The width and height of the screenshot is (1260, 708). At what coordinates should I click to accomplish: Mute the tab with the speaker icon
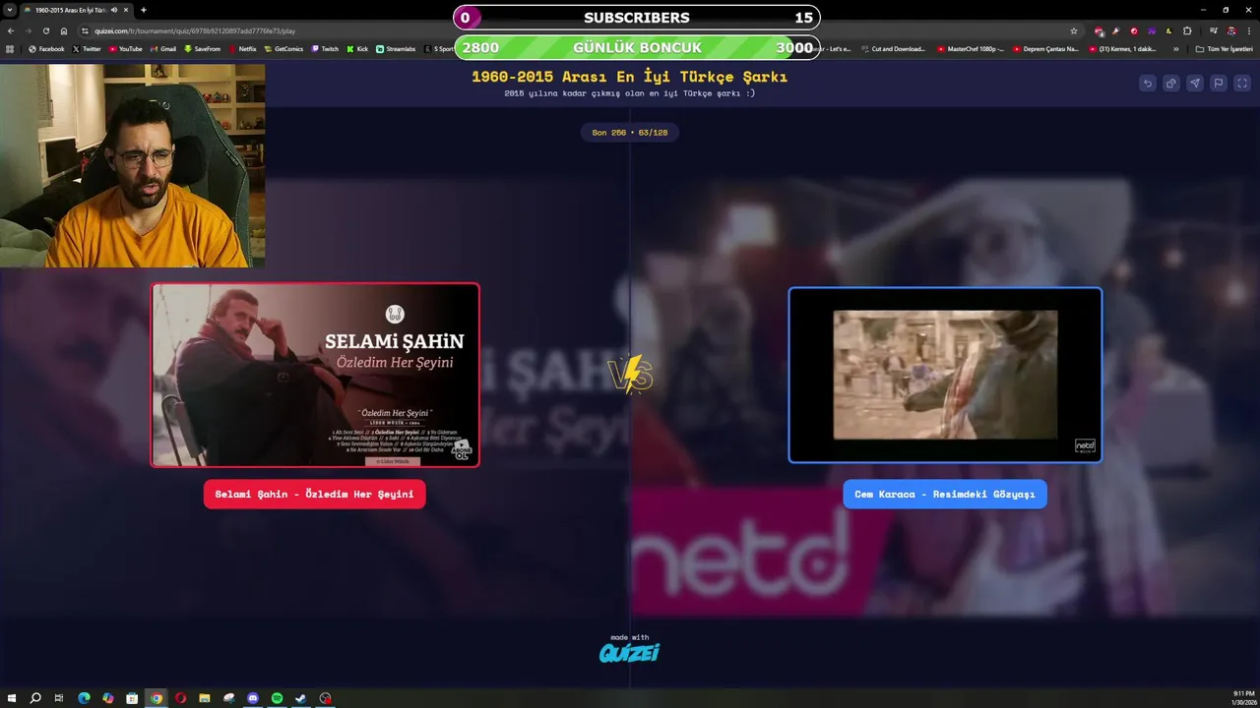click(114, 10)
